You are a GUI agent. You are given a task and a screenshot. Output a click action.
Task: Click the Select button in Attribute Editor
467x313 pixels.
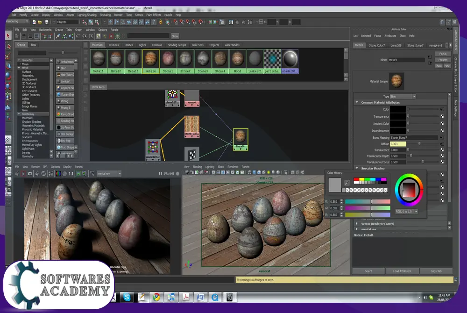368,271
